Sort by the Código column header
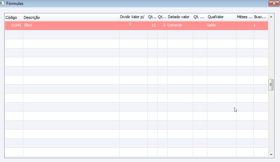The height and width of the screenshot is (162, 280). [14, 17]
